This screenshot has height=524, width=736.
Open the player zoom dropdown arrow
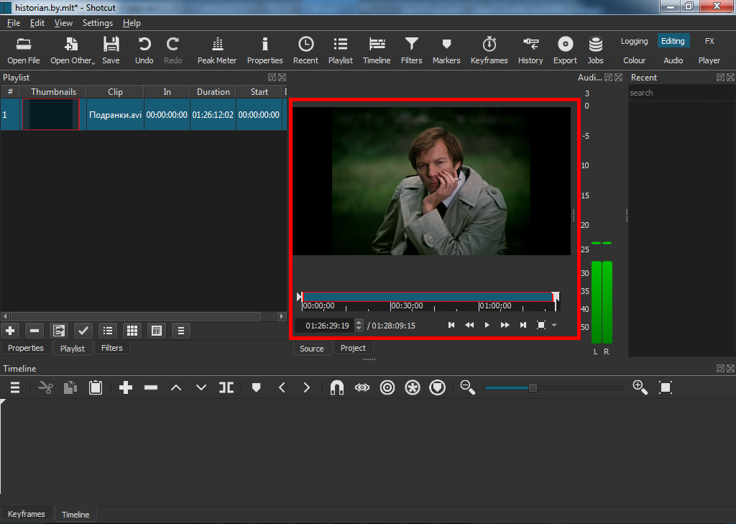pyautogui.click(x=554, y=326)
